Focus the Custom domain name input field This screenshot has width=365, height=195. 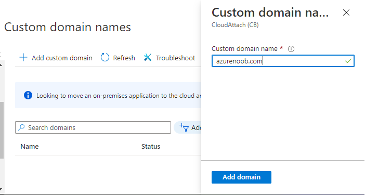click(x=283, y=61)
